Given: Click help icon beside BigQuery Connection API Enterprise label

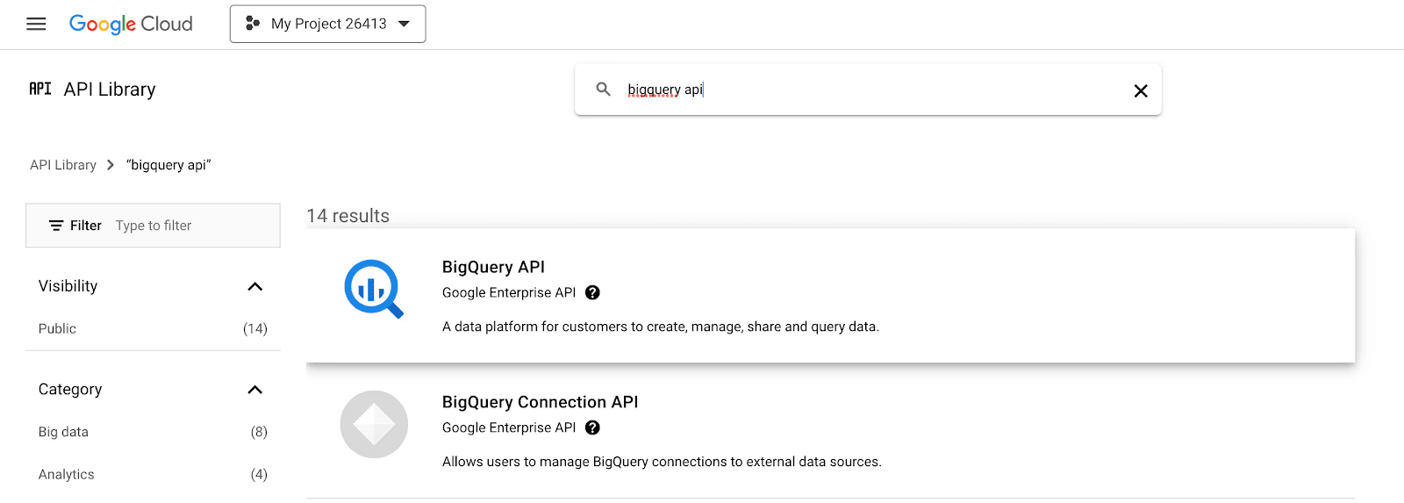Looking at the screenshot, I should (x=592, y=428).
